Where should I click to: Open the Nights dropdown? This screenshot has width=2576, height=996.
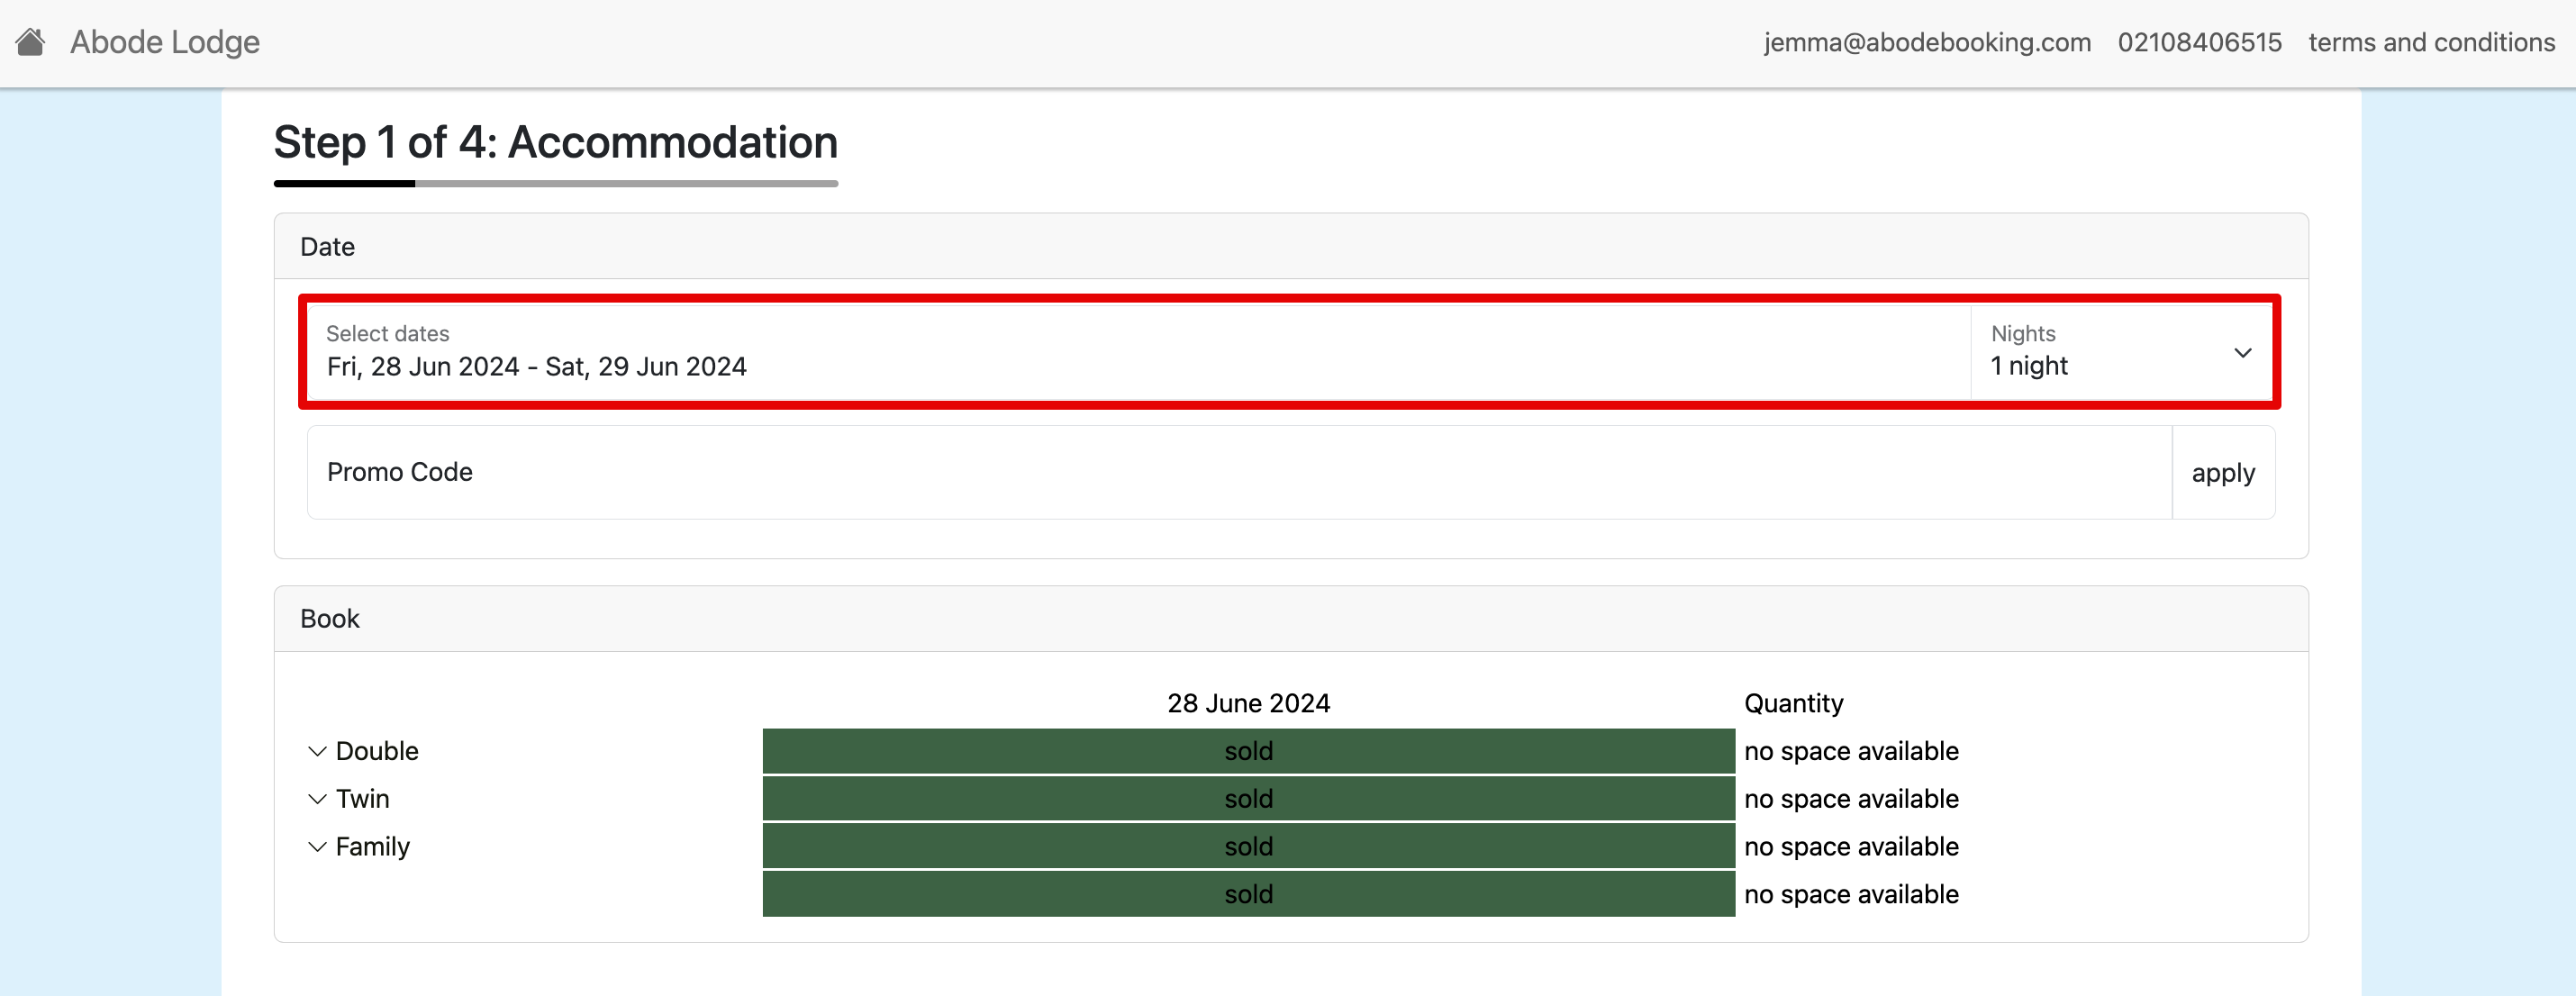pyautogui.click(x=2100, y=352)
